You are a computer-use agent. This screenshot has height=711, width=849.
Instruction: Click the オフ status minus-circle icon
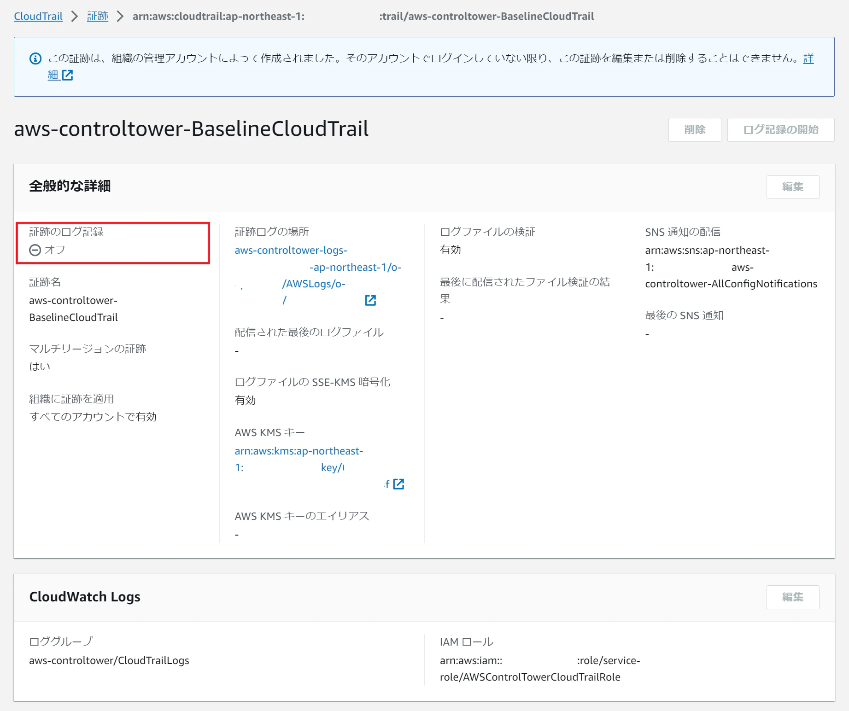35,250
